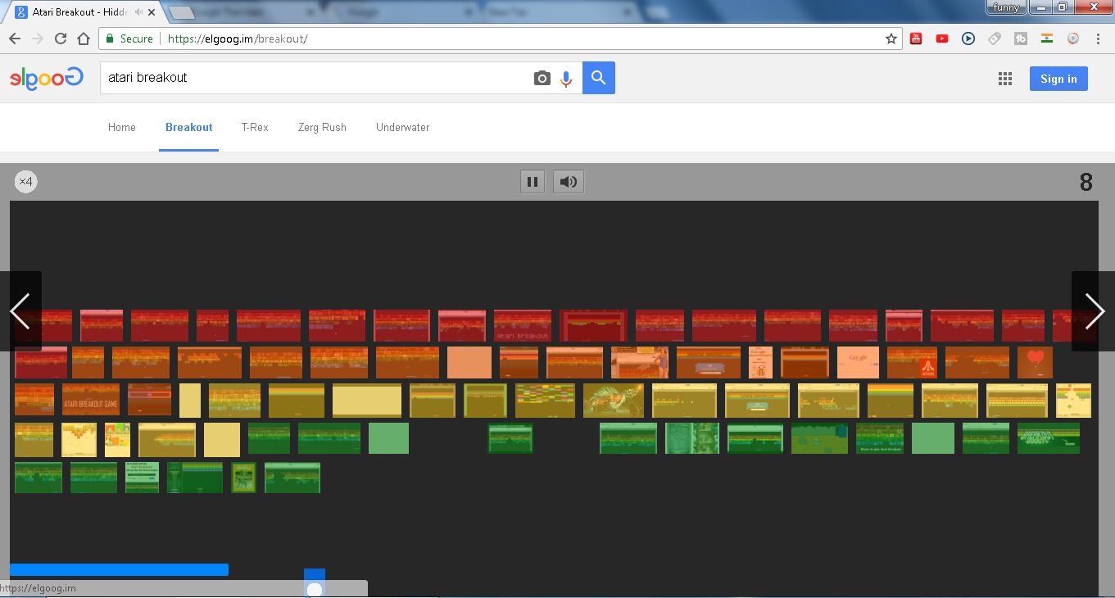Click the ×4 lives counter

pos(26,182)
